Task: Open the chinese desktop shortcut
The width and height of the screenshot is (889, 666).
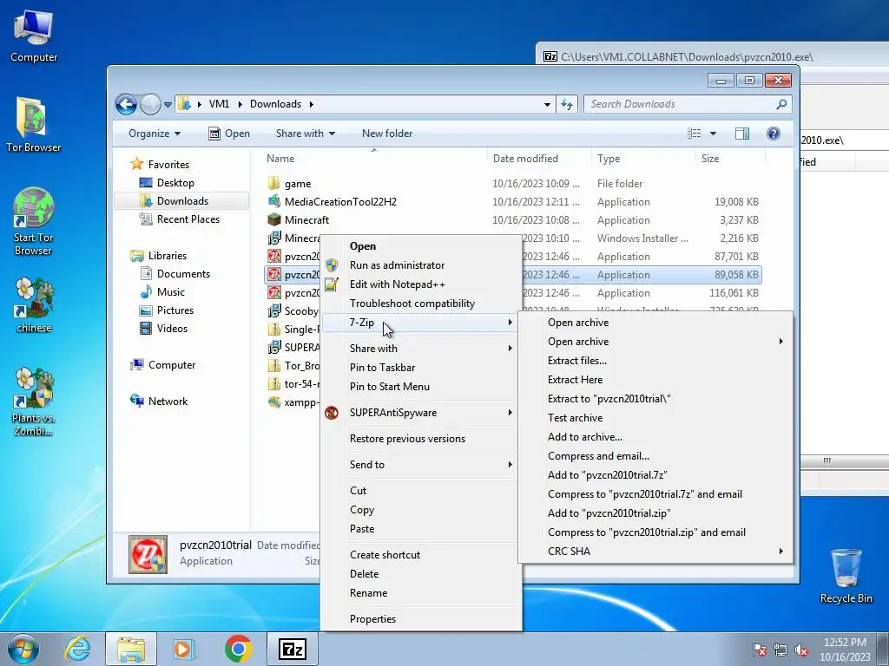Action: click(x=34, y=304)
